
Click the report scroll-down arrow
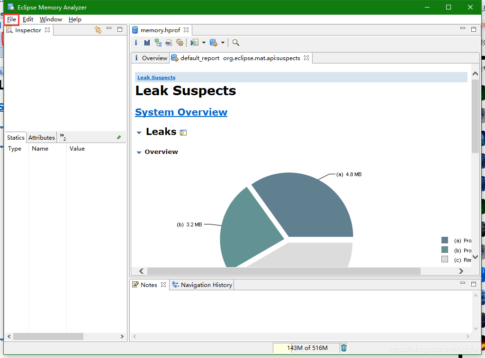[476, 257]
